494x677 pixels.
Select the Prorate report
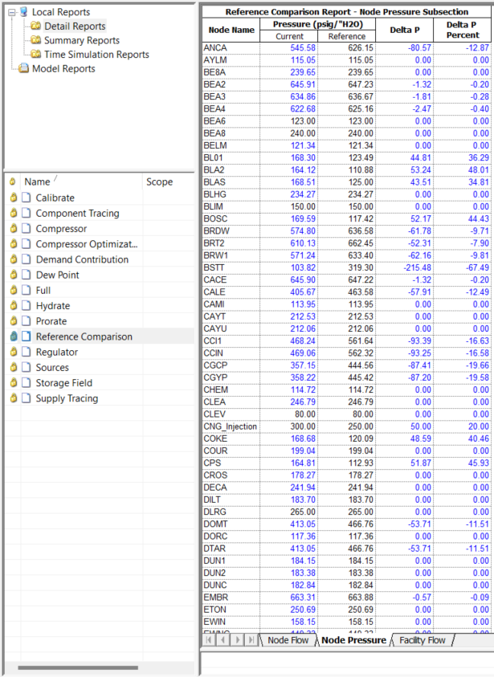51,321
